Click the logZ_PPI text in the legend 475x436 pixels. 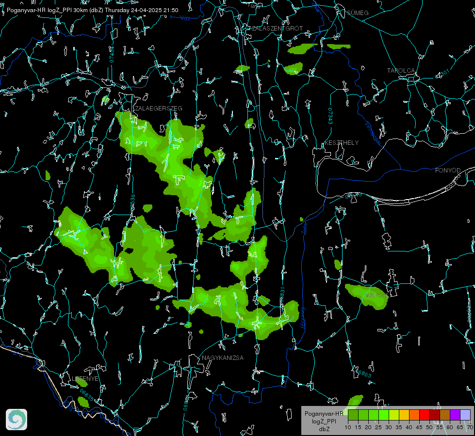click(x=324, y=421)
